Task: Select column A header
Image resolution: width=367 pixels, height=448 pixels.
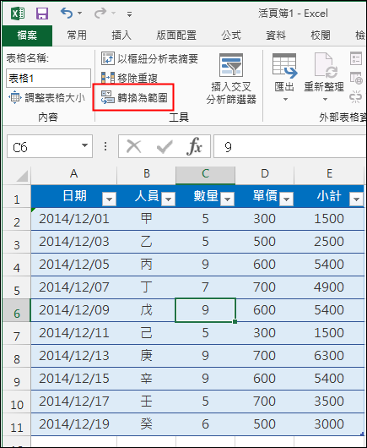Action: click(x=74, y=174)
